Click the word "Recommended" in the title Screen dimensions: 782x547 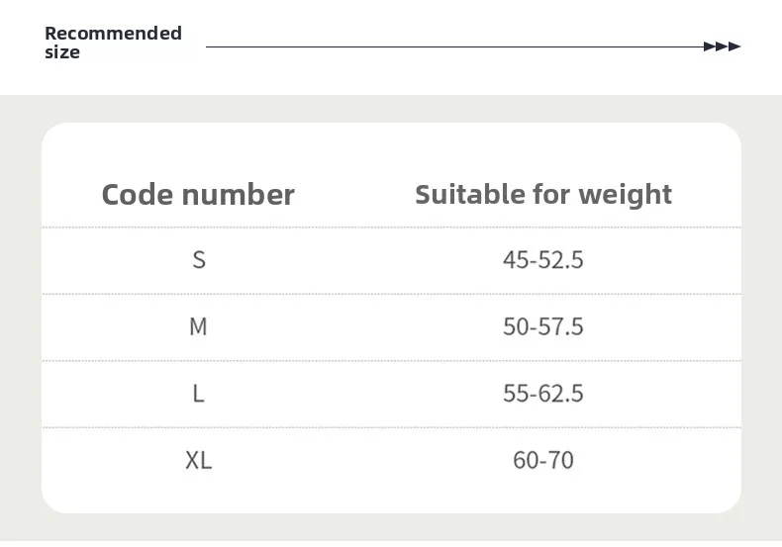(113, 34)
